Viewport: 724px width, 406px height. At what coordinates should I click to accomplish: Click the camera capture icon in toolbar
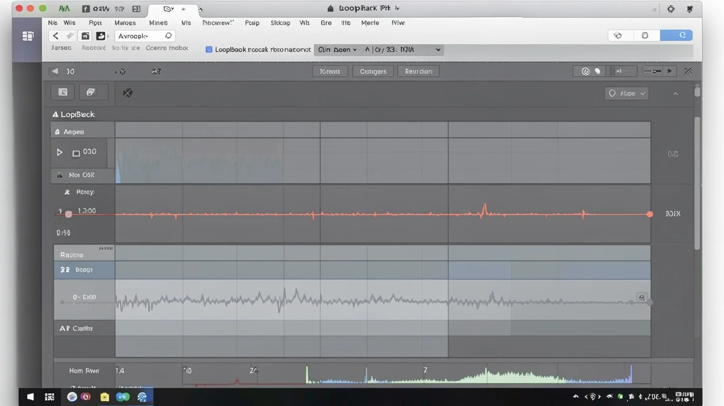click(85, 36)
